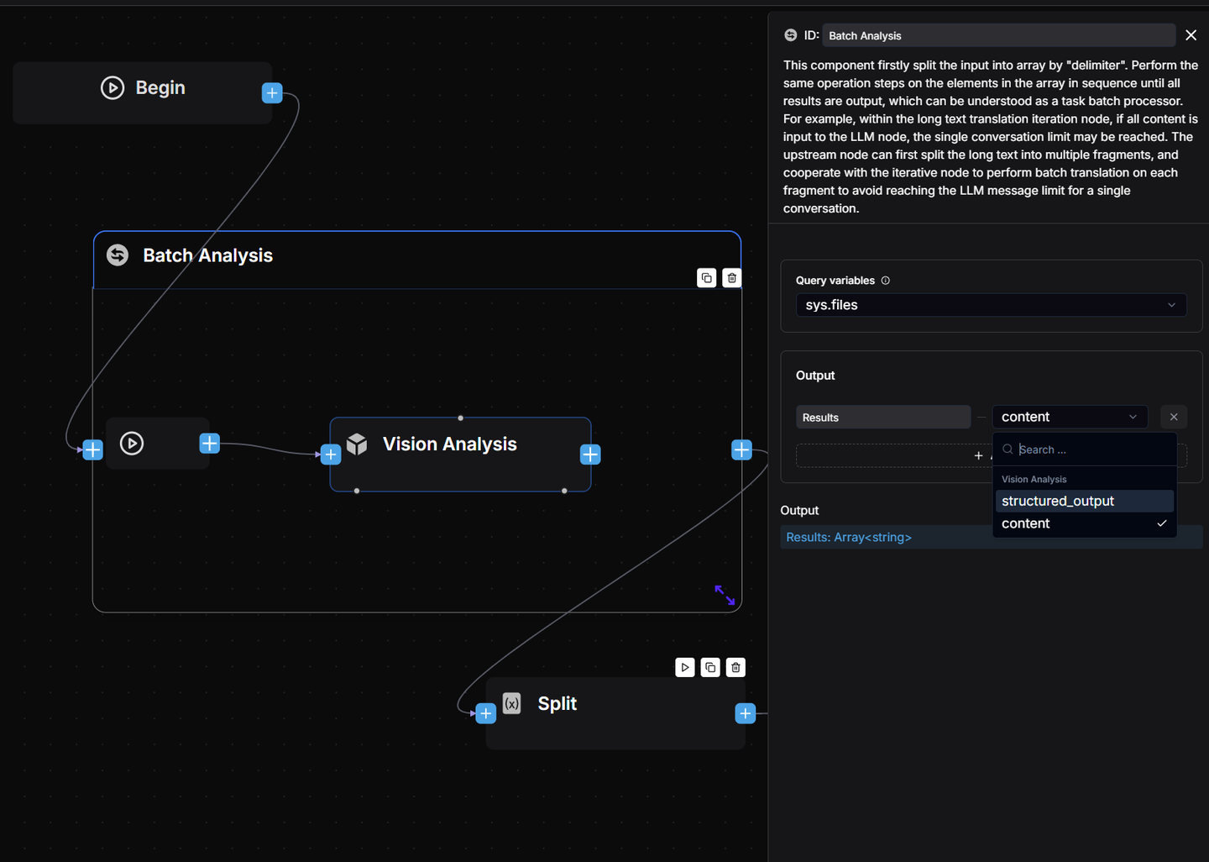The width and height of the screenshot is (1209, 862).
Task: Delete the Split node with the trash icon
Action: (735, 667)
